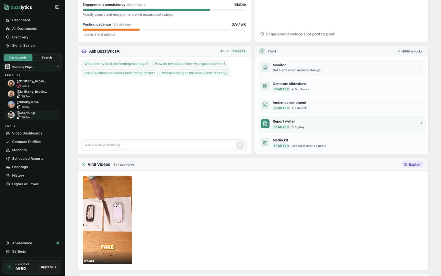Open the 67.4M views viral video thumbnail
Screen dimensions: 441x276
pyautogui.click(x=107, y=220)
